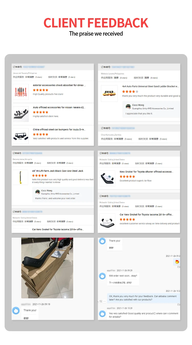The height and width of the screenshot is (345, 192).
Task: Click the chat avatar next to 'Yes very satisfied'
Action: click(x=102, y=314)
